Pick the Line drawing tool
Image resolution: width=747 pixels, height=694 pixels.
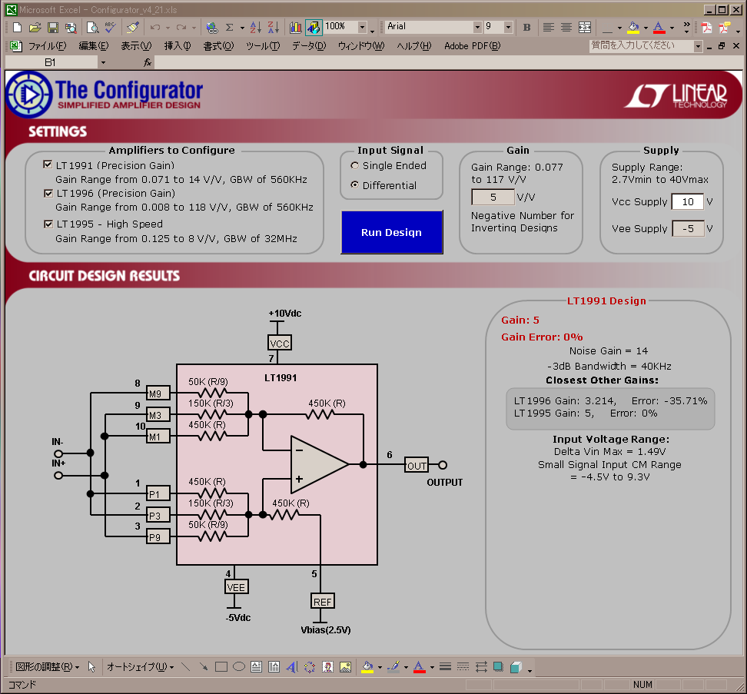186,667
